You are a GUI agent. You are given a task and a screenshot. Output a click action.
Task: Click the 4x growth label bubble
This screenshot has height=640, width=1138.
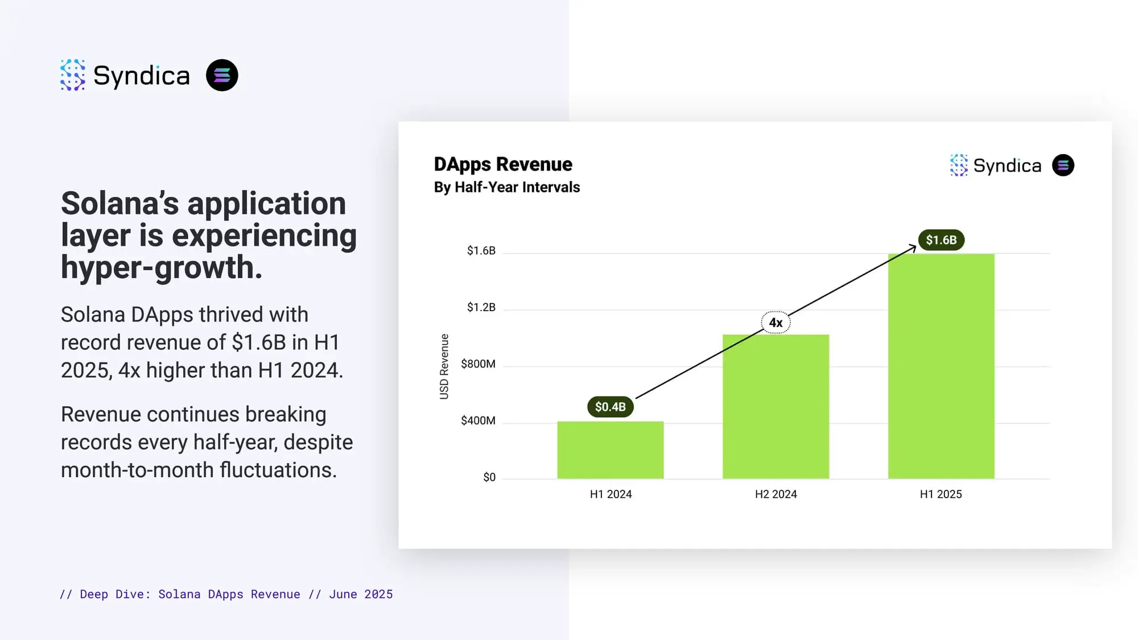pyautogui.click(x=776, y=323)
